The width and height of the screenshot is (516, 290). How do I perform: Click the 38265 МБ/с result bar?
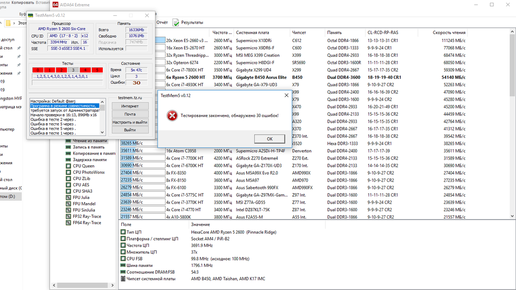[x=142, y=143]
